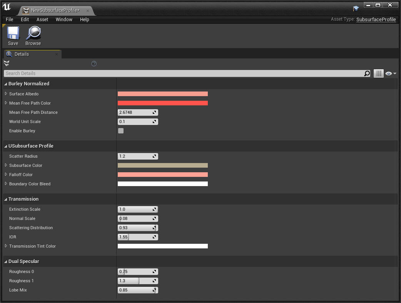Open the Subsurface Color swatch
Image resolution: width=401 pixels, height=303 pixels.
pyautogui.click(x=163, y=166)
